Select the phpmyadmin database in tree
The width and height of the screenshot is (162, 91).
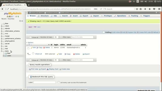click(10, 41)
